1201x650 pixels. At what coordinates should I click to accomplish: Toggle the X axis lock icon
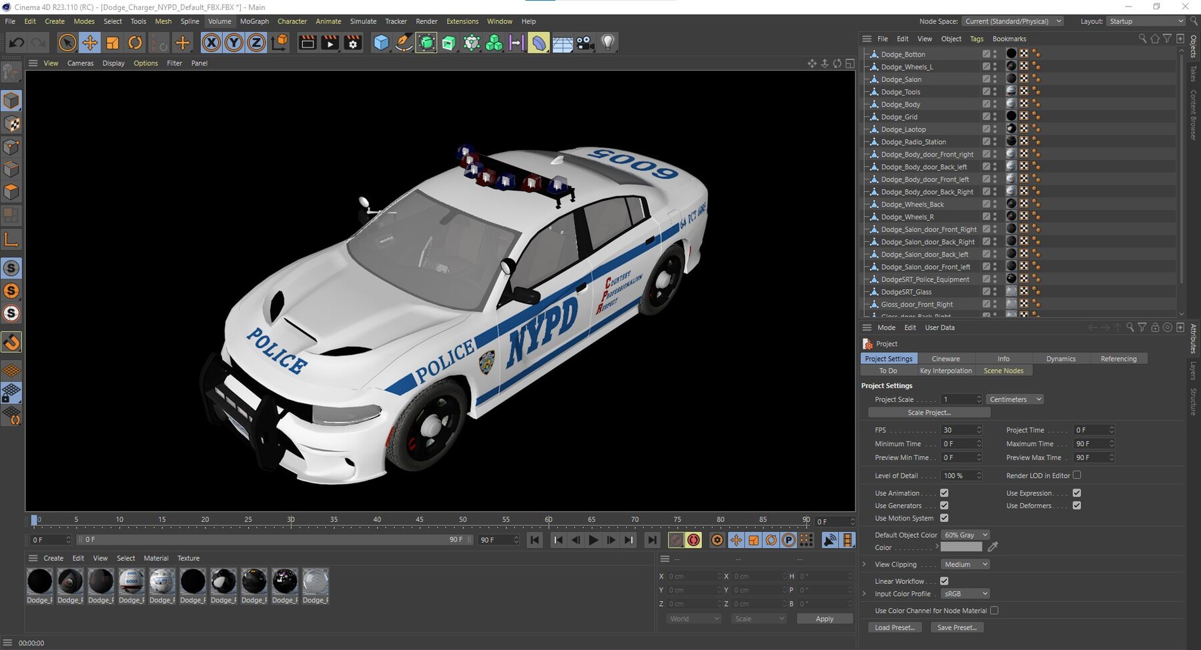[211, 43]
